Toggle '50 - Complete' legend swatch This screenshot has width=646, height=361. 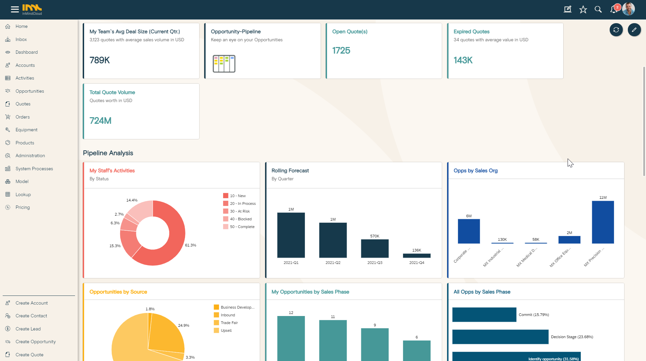[x=226, y=227]
